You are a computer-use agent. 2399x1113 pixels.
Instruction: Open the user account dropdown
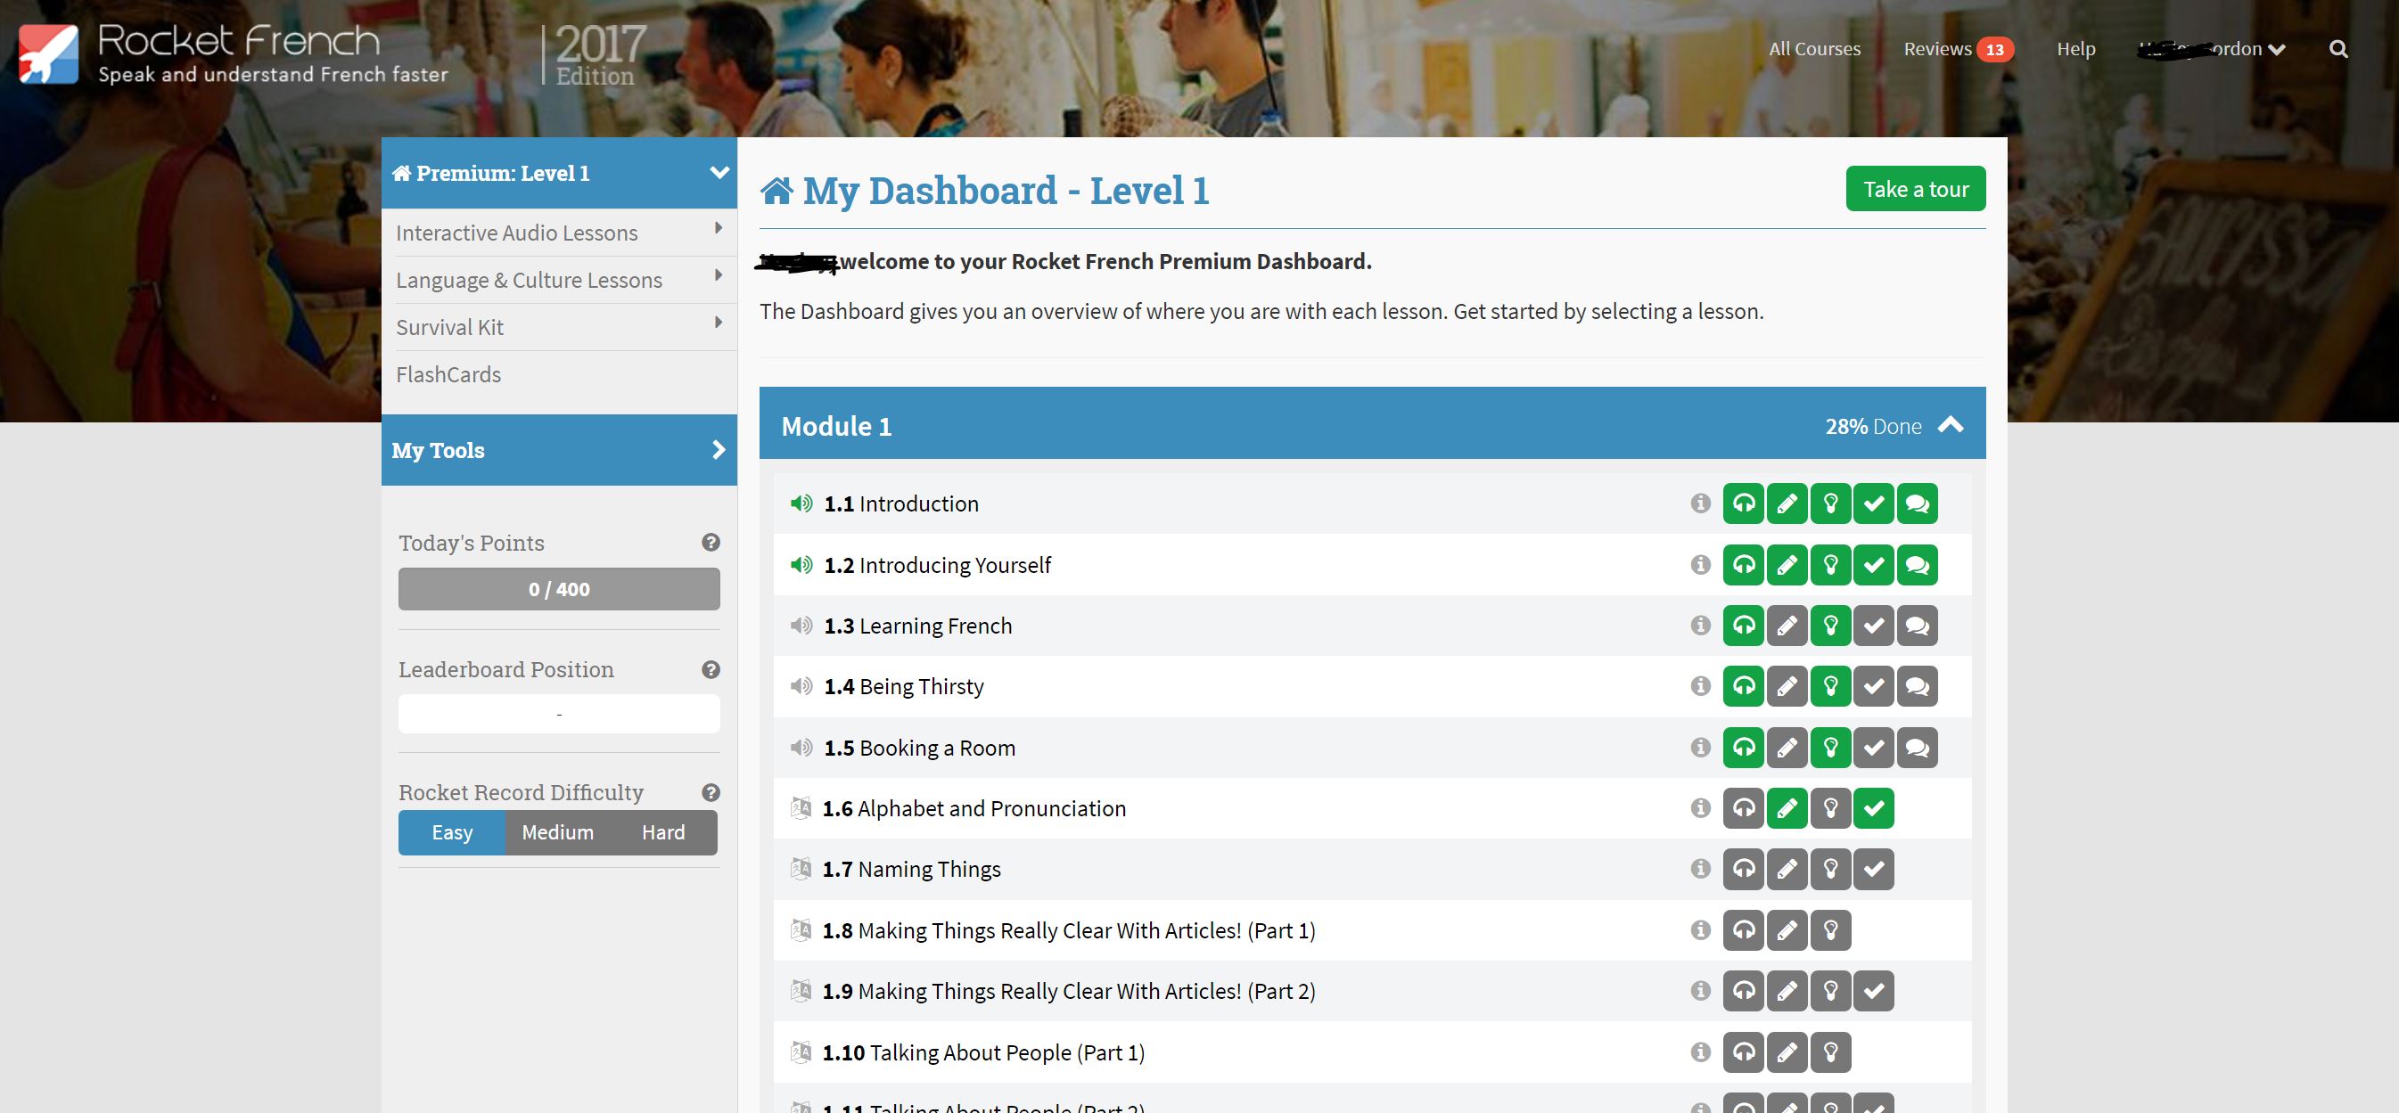pos(2211,48)
